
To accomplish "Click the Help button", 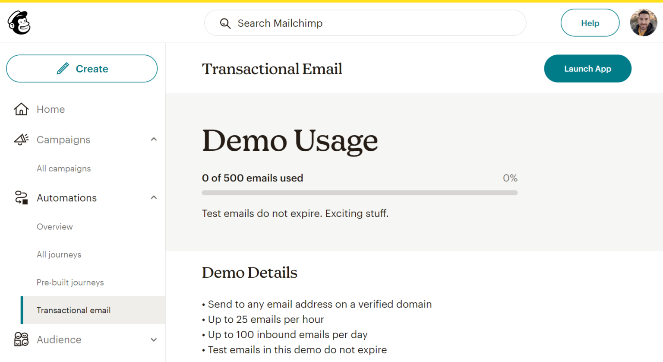I will pyautogui.click(x=590, y=22).
